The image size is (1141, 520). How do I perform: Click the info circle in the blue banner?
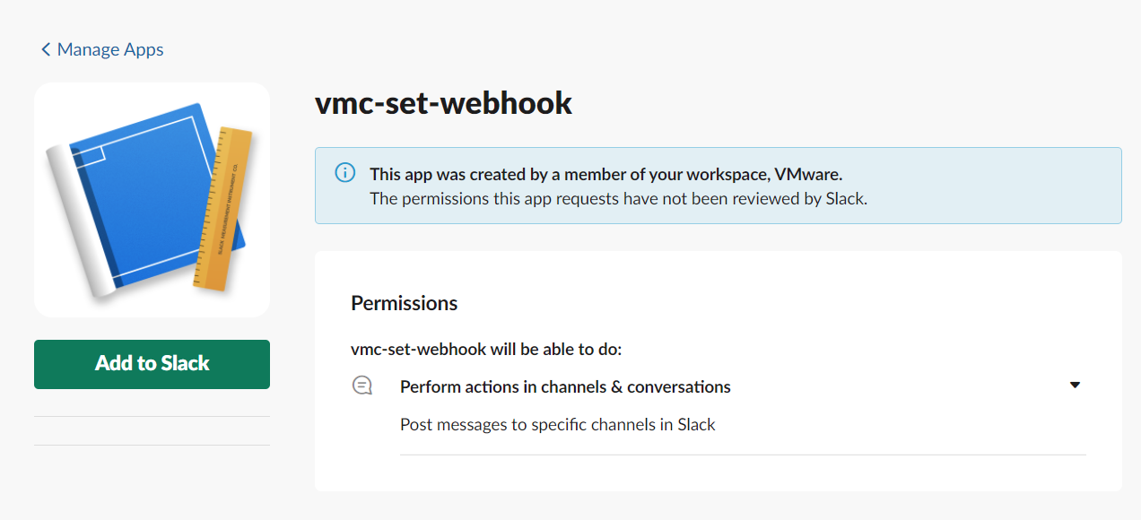[344, 172]
